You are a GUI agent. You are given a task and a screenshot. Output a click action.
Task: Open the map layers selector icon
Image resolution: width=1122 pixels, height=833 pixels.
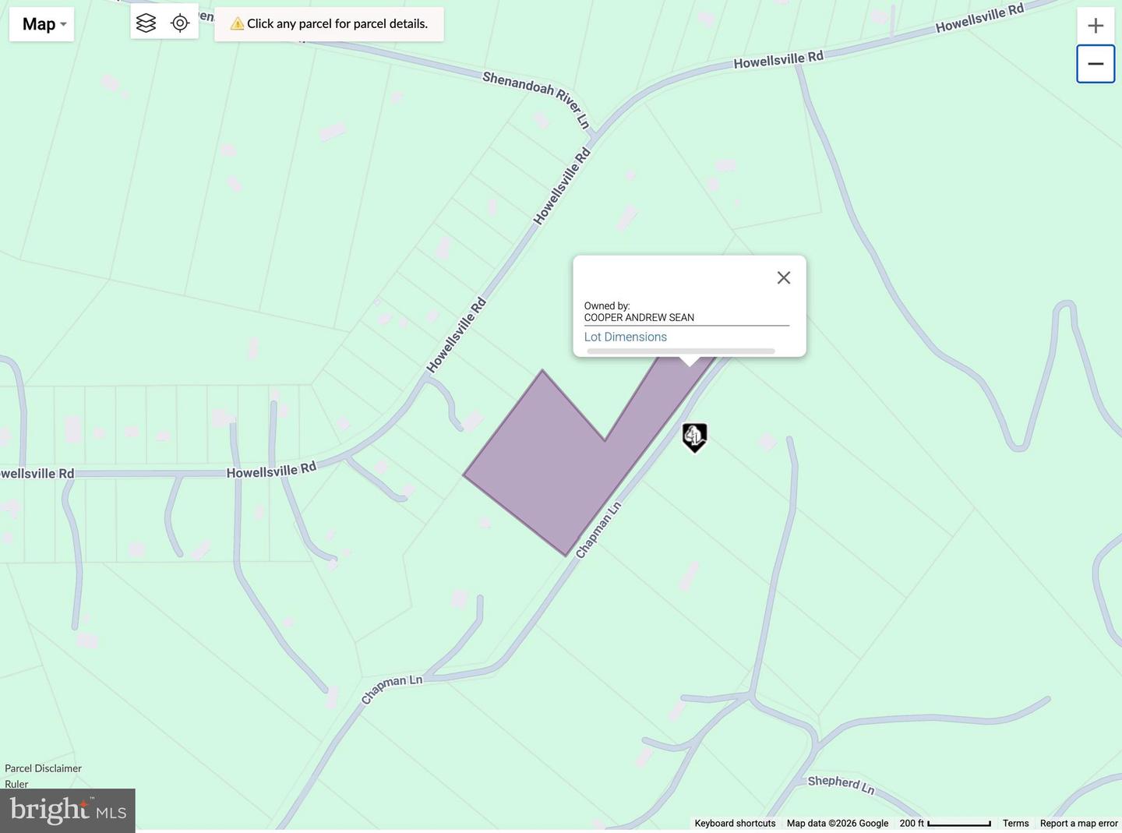[x=146, y=23]
